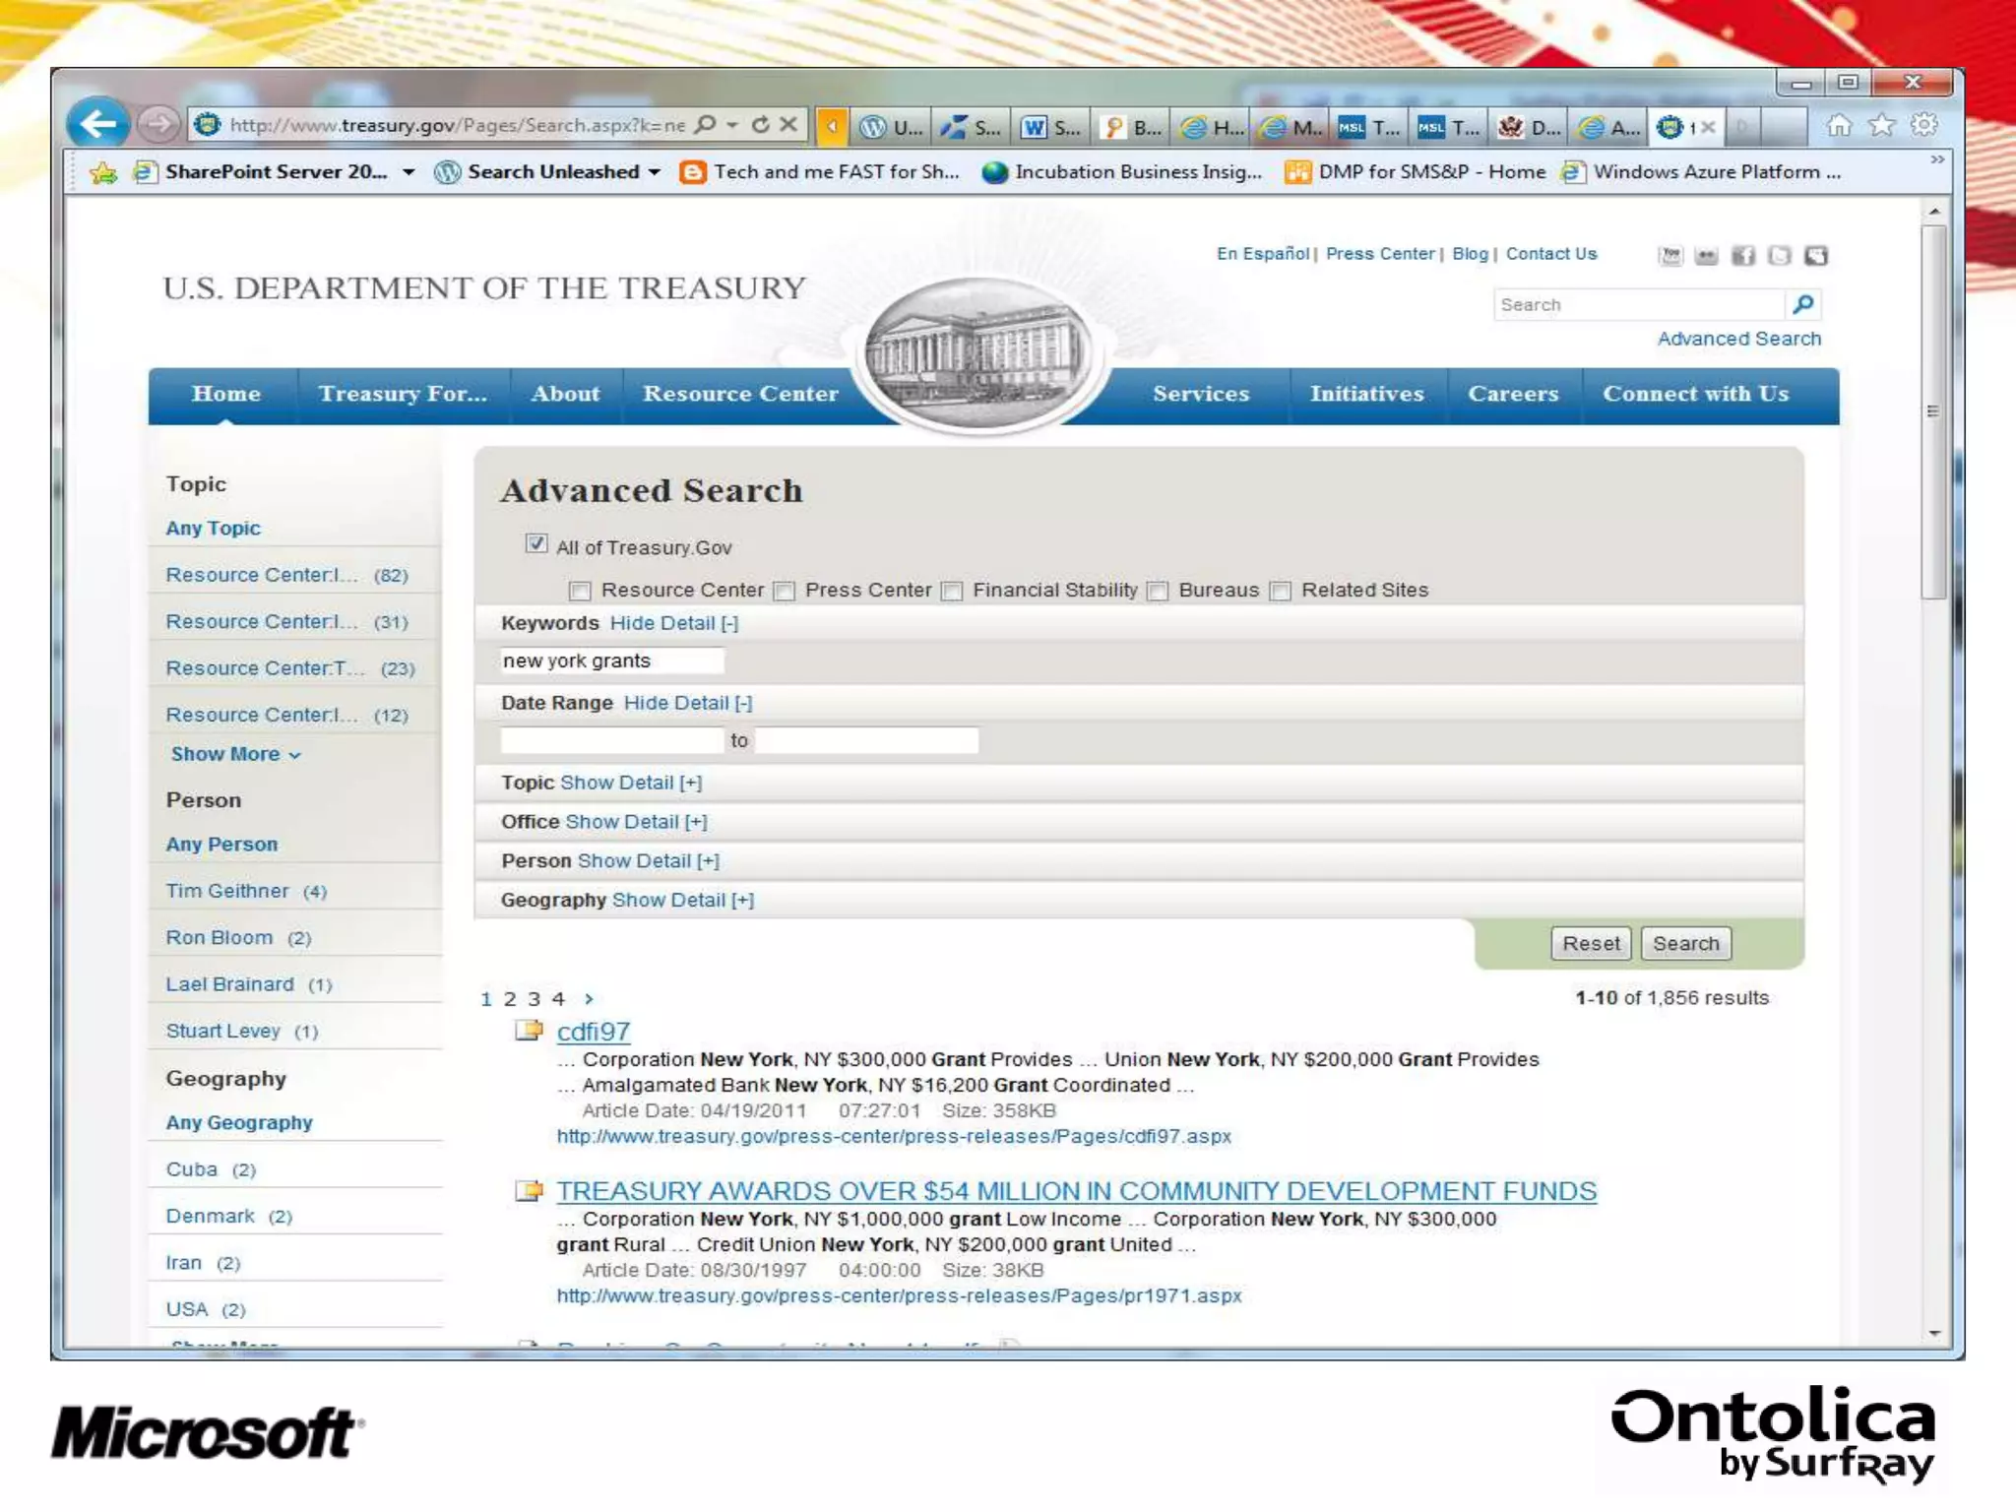
Task: Click the Date Range start date field
Action: tap(611, 740)
